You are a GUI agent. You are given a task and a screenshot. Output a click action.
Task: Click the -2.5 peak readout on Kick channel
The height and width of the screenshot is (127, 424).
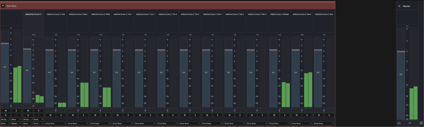click(x=56, y=35)
